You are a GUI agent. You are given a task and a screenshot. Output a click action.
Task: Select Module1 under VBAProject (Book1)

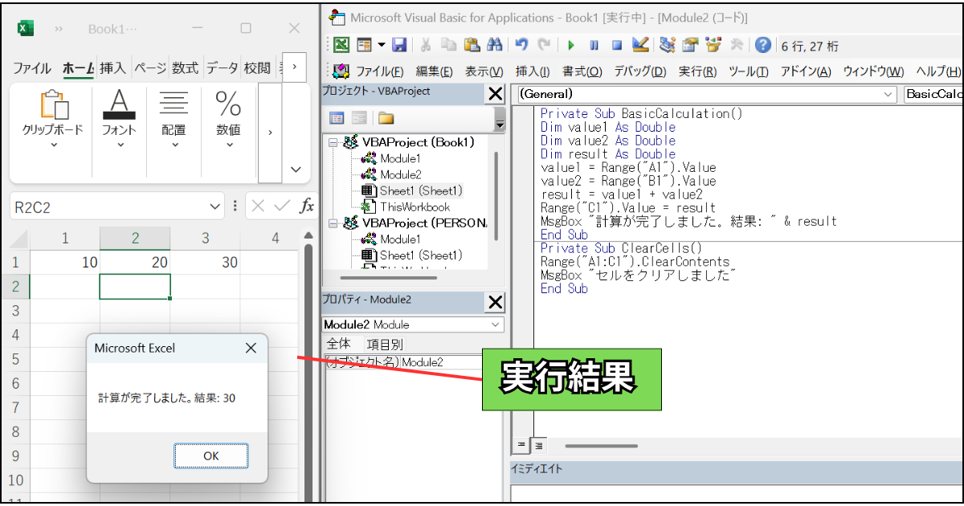[400, 158]
